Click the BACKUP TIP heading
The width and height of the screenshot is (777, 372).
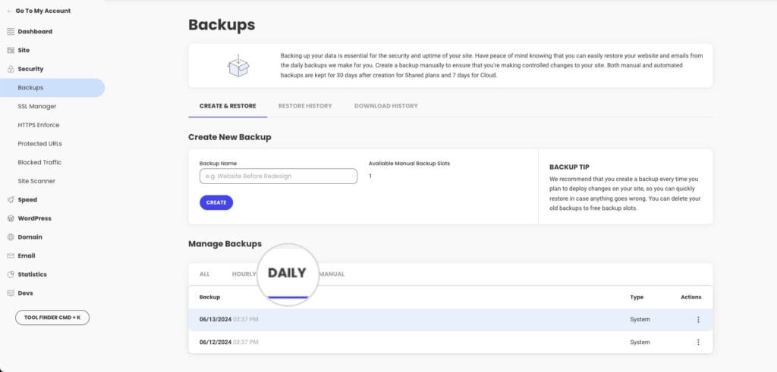[569, 167]
